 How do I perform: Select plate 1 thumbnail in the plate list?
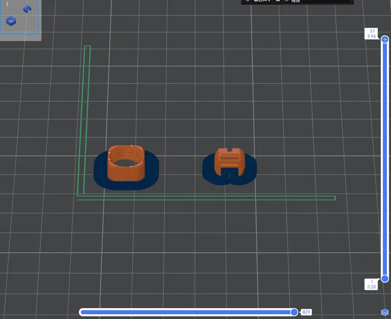point(19,17)
